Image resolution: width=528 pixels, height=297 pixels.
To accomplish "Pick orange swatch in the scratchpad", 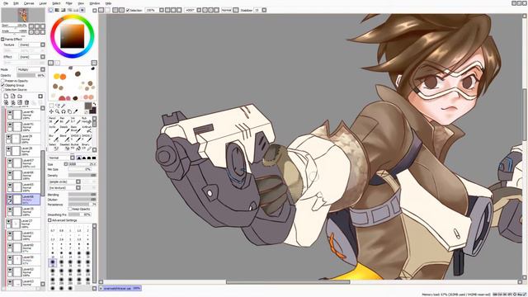I will tap(63, 77).
